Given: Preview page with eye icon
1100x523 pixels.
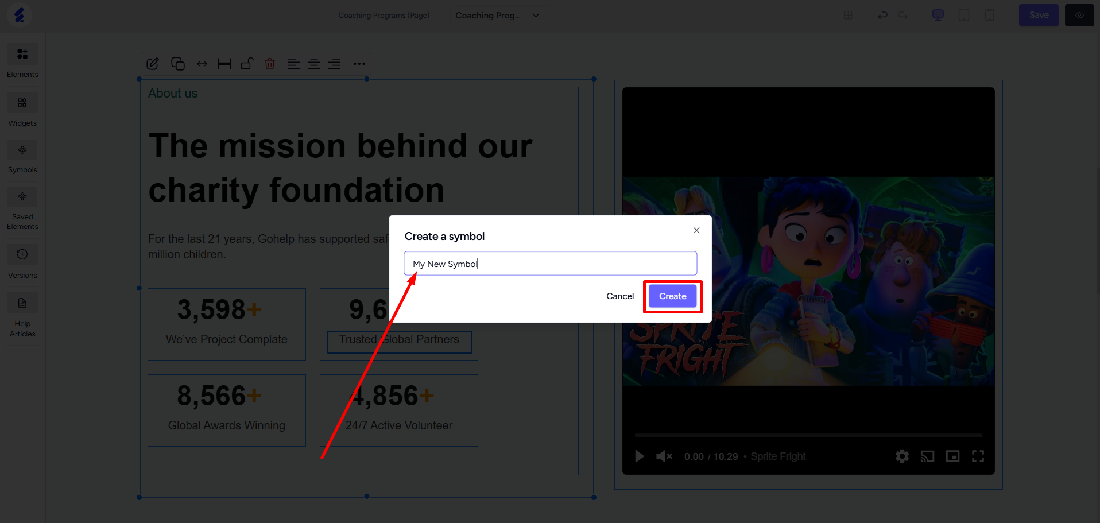Looking at the screenshot, I should pos(1079,15).
